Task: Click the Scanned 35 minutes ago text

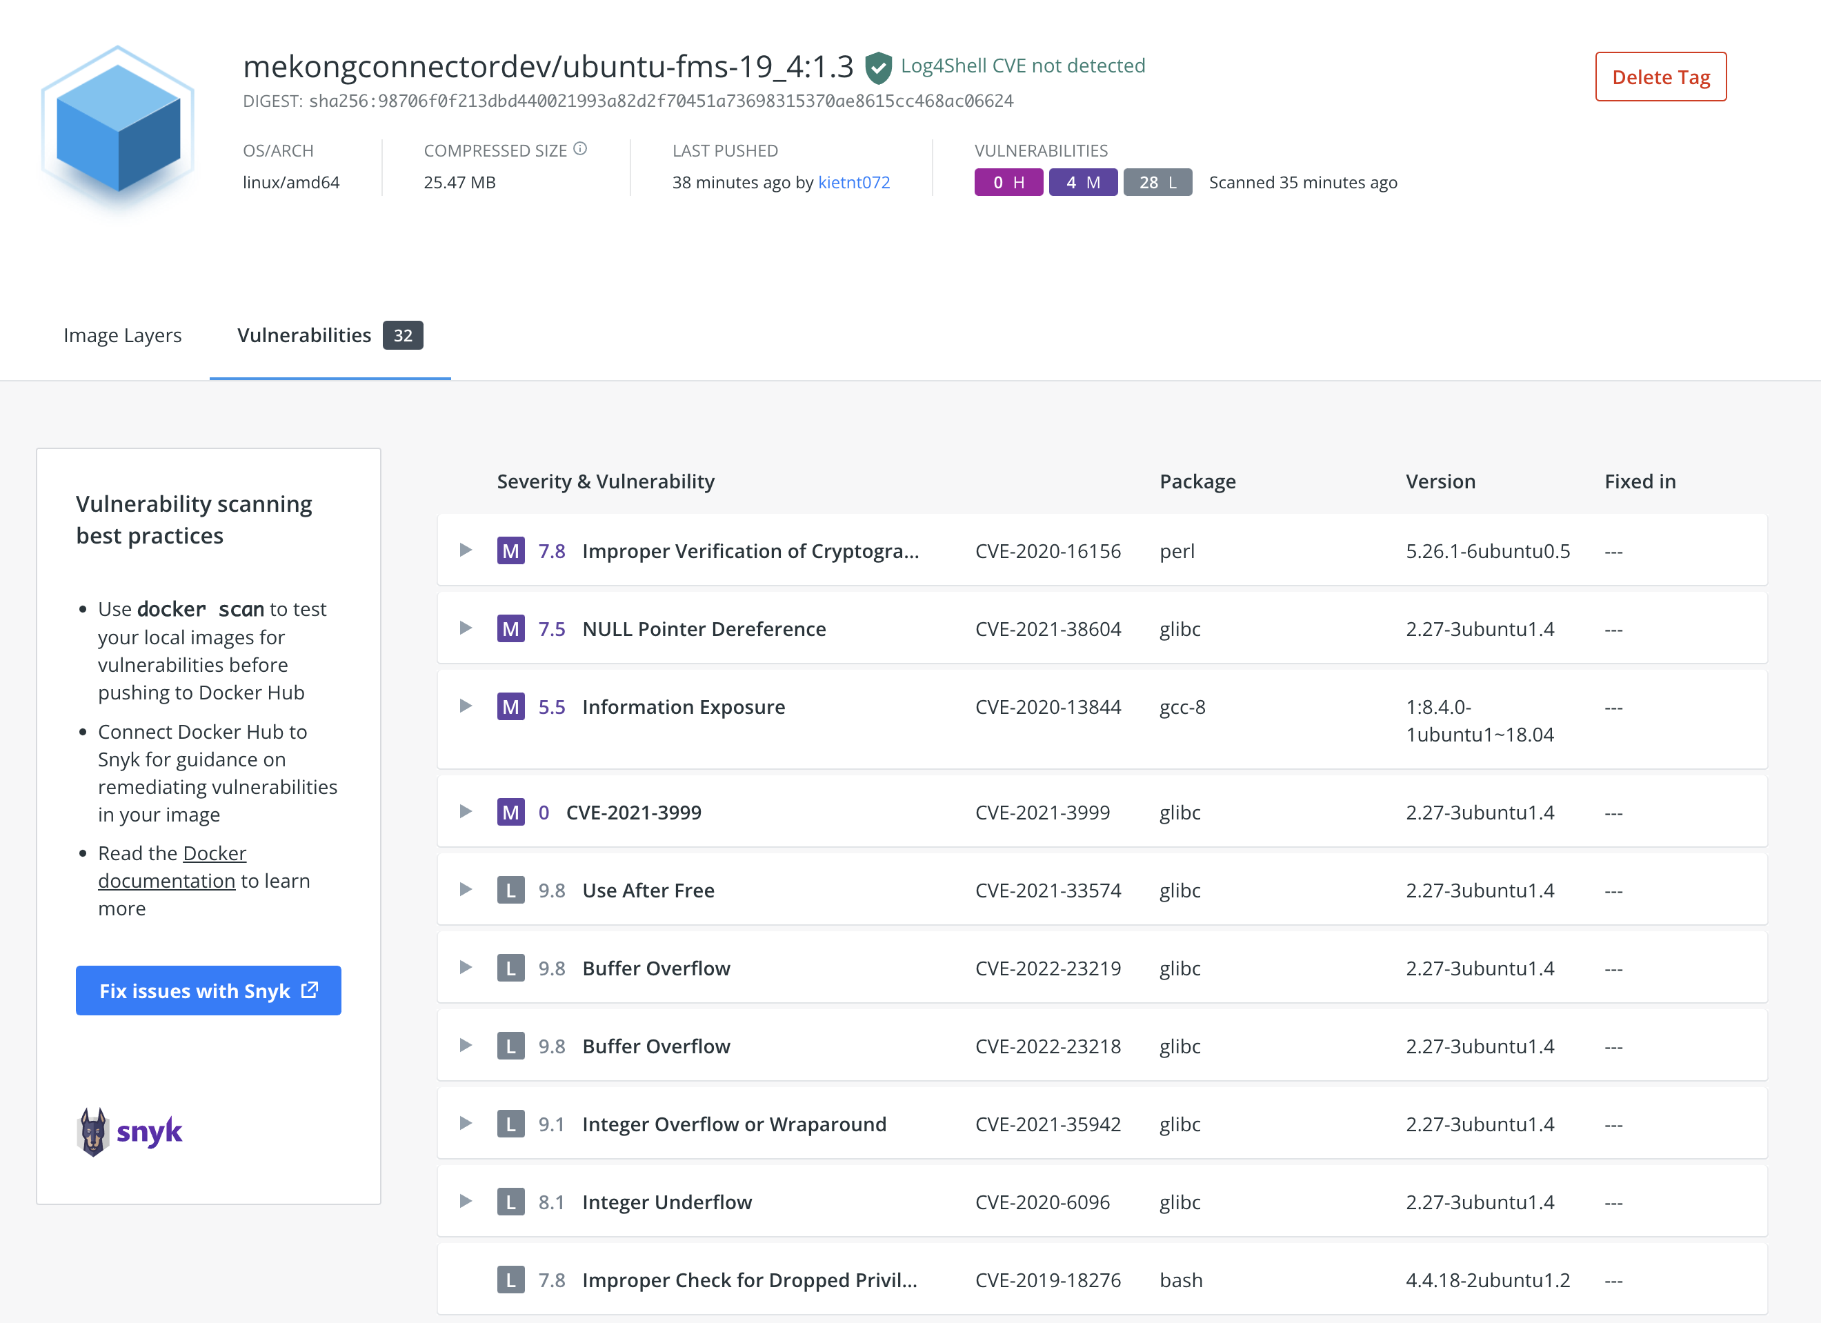Action: click(x=1303, y=182)
